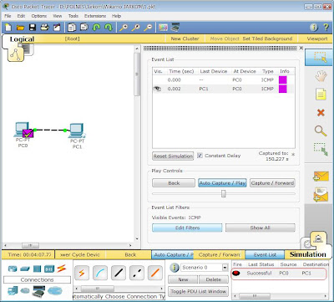Viewport: 334px width, 302px height.
Task: Click the Delete scenario button
Action: coord(214,279)
